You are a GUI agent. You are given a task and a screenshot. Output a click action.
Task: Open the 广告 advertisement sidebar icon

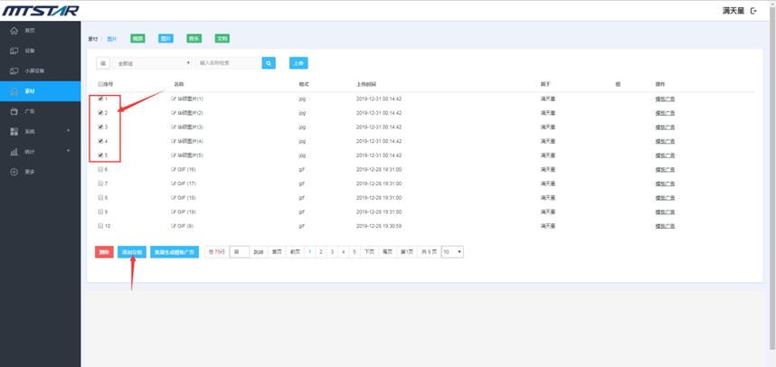pos(14,111)
